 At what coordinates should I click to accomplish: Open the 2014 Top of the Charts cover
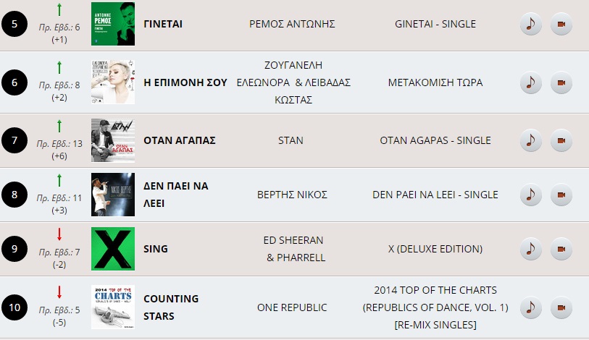tap(113, 307)
